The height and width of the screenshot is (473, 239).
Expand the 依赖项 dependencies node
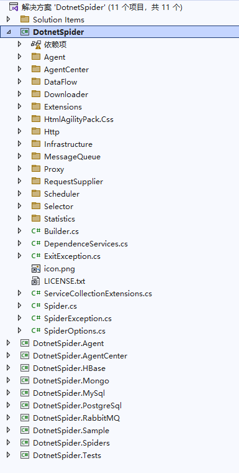coord(20,45)
